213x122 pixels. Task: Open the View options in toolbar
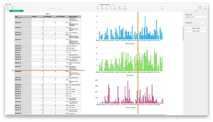[x=7, y=7]
